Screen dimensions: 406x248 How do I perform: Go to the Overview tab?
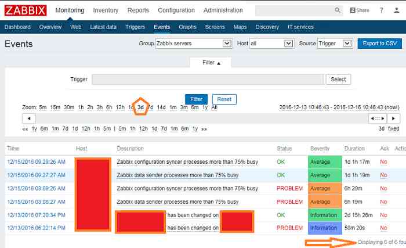click(50, 27)
